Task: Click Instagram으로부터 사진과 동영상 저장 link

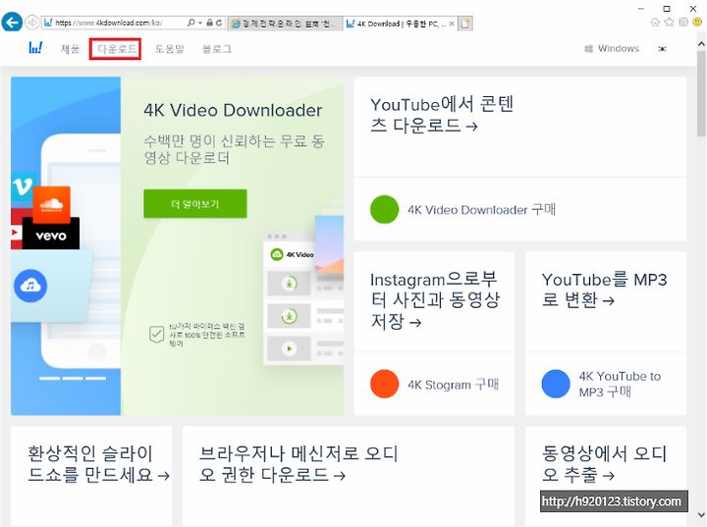Action: pyautogui.click(x=435, y=300)
